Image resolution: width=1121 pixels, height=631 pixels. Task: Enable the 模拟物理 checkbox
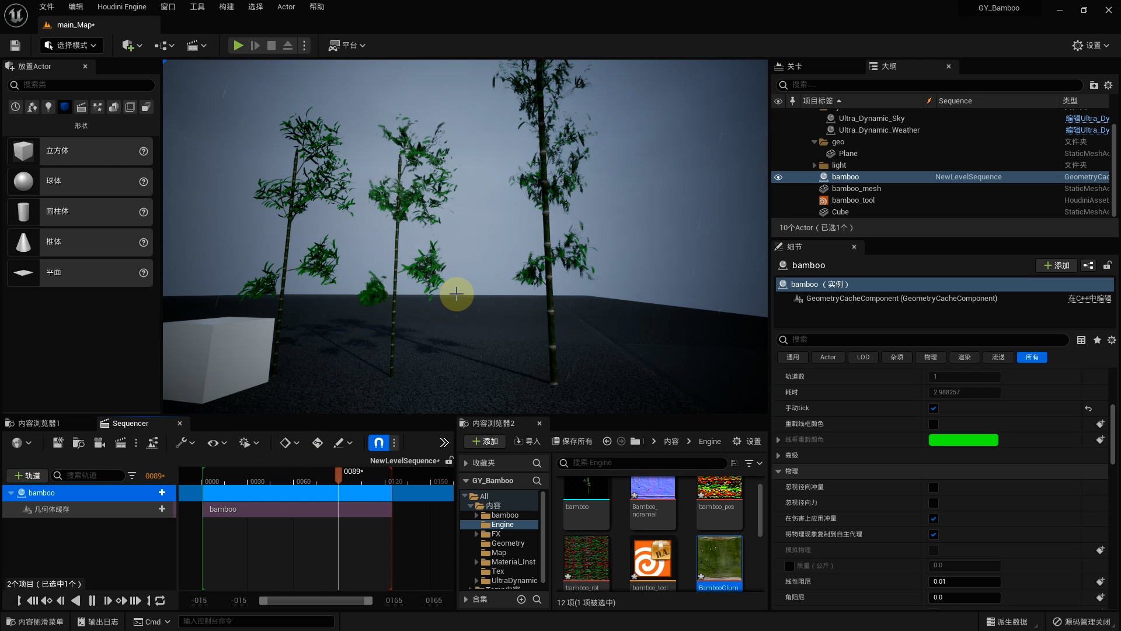[x=933, y=550]
